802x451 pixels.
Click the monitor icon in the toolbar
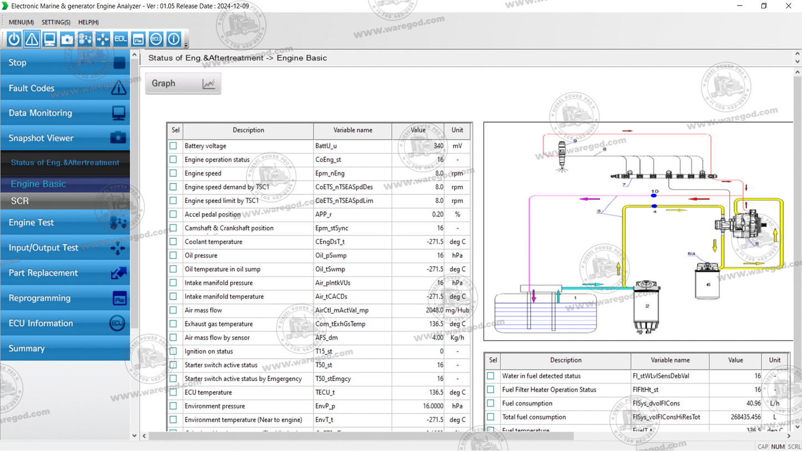point(49,39)
